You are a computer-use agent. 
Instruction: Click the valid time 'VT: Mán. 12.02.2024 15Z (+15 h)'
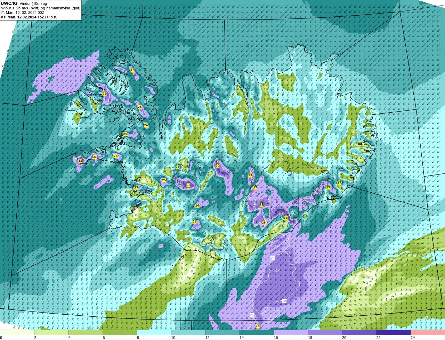29,17
